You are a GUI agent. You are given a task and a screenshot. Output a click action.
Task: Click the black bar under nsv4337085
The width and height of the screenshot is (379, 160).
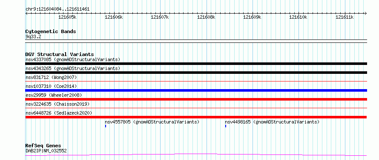[196, 64]
